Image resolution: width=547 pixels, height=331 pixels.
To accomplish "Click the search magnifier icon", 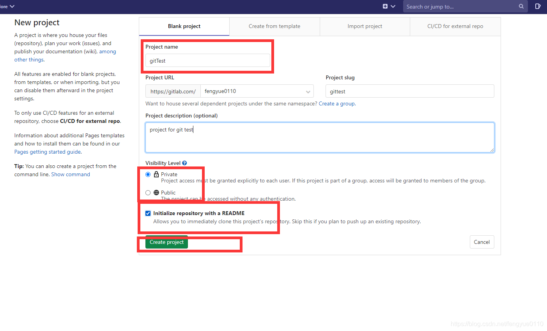I will pyautogui.click(x=521, y=6).
